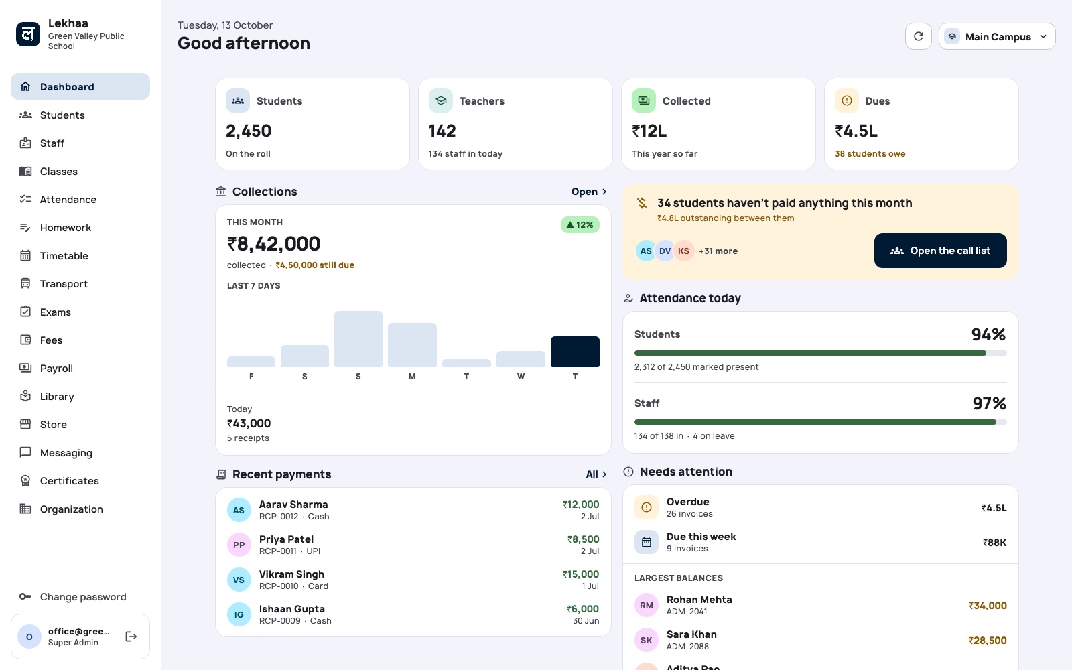Click the +31 more label
1072x670 pixels.
718,251
